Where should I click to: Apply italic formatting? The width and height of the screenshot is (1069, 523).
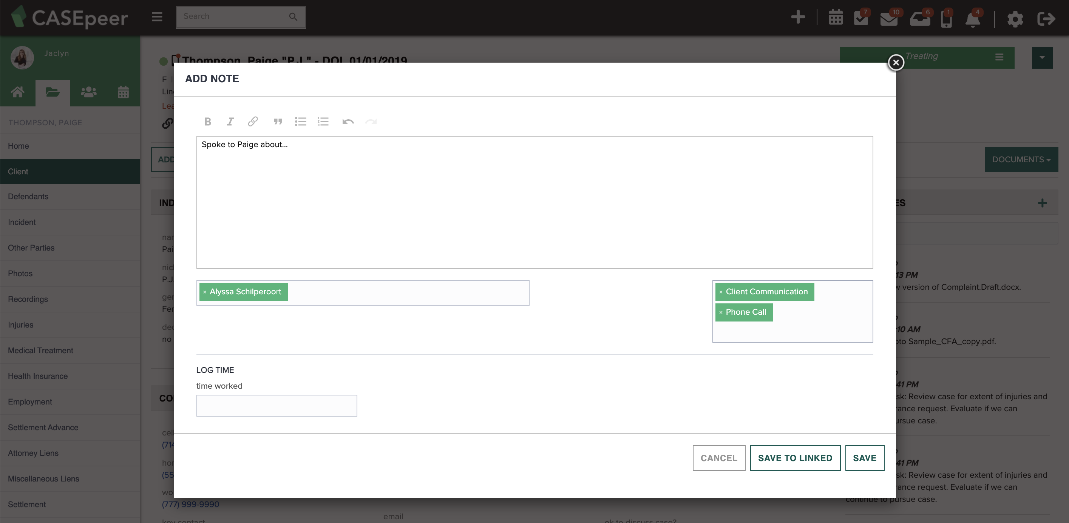coord(230,122)
